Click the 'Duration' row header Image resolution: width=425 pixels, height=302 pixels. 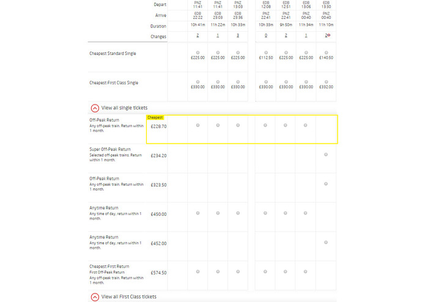158,26
